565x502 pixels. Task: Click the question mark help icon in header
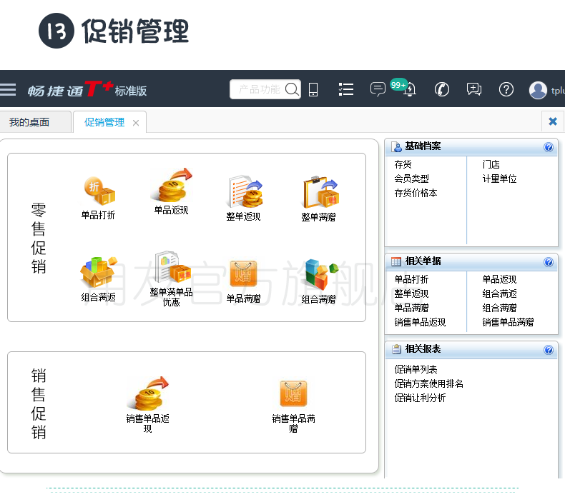point(506,89)
